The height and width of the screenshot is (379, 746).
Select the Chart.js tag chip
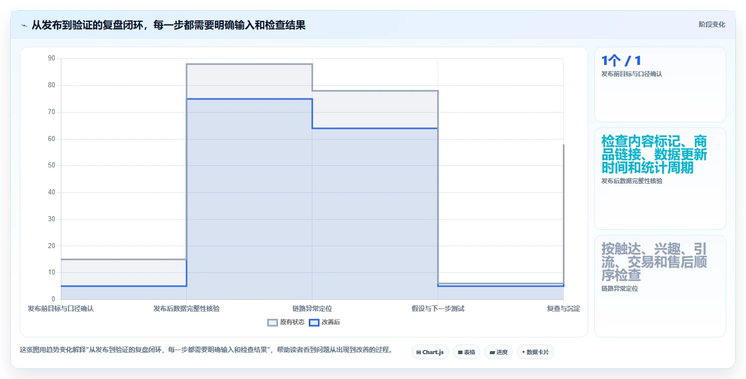click(430, 352)
